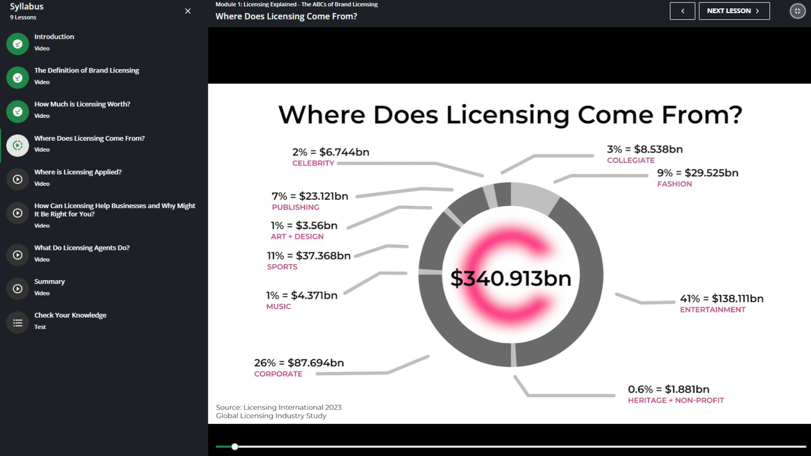Click the NEXT LESSON button
This screenshot has width=811, height=456.
(734, 11)
